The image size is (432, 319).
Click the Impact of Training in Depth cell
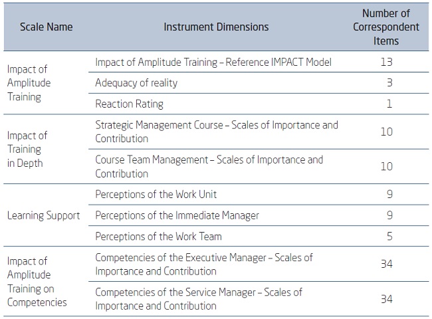pos(27,149)
